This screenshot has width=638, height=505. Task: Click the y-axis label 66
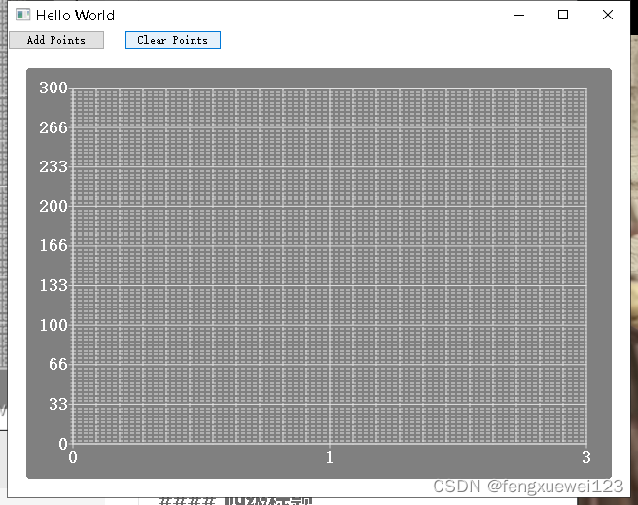click(x=58, y=364)
